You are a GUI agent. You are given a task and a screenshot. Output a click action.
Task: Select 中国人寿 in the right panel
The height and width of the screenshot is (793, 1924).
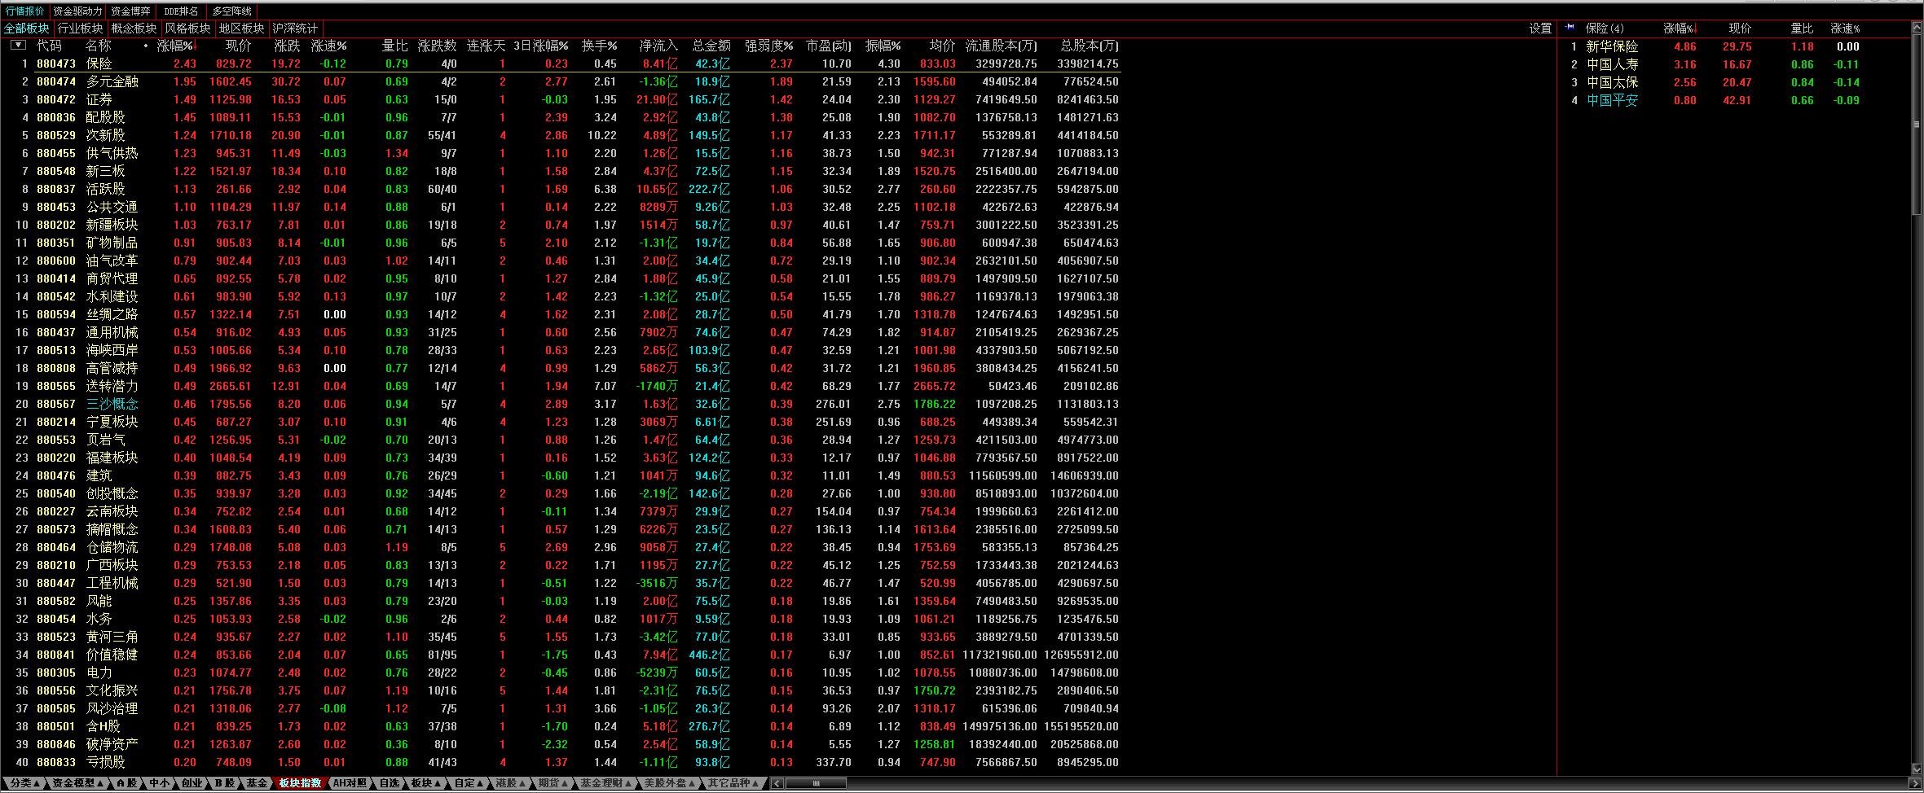coord(1733,64)
